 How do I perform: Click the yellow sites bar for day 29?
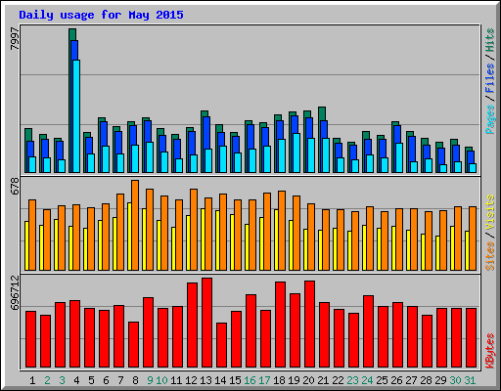[x=437, y=253]
